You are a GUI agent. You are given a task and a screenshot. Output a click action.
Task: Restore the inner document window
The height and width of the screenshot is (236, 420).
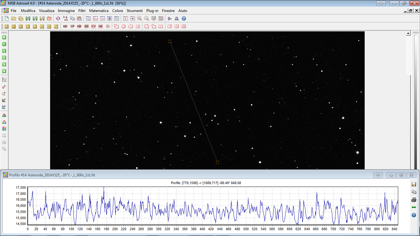411,11
